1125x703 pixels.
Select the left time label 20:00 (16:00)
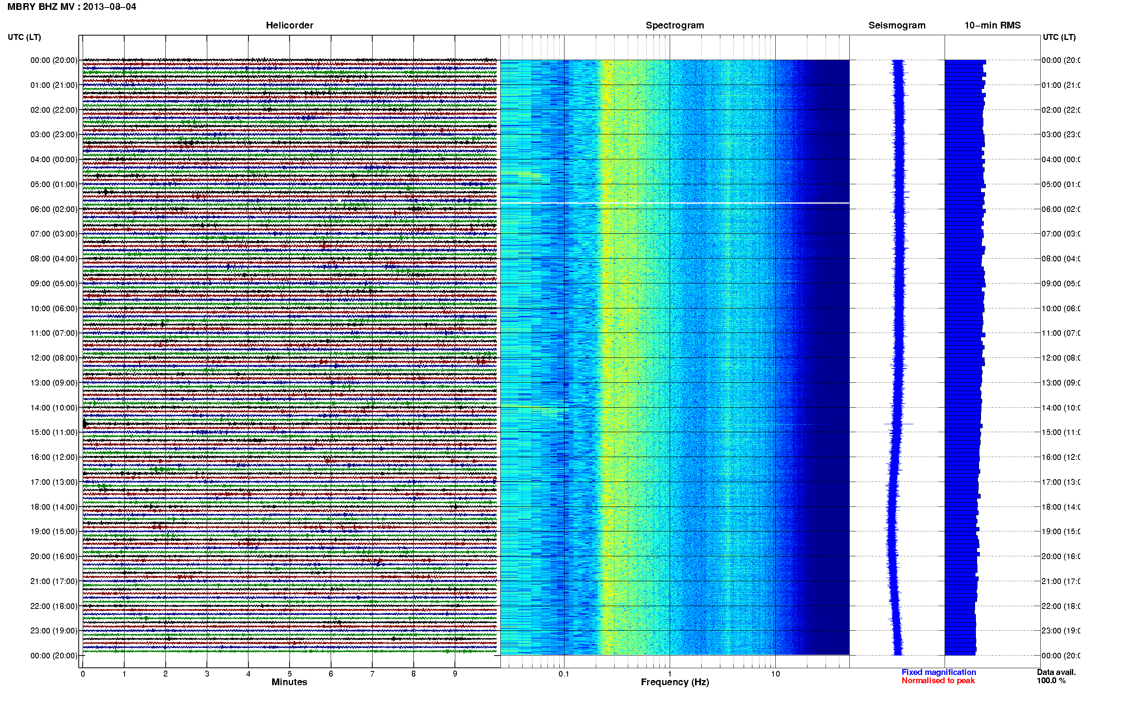(54, 556)
